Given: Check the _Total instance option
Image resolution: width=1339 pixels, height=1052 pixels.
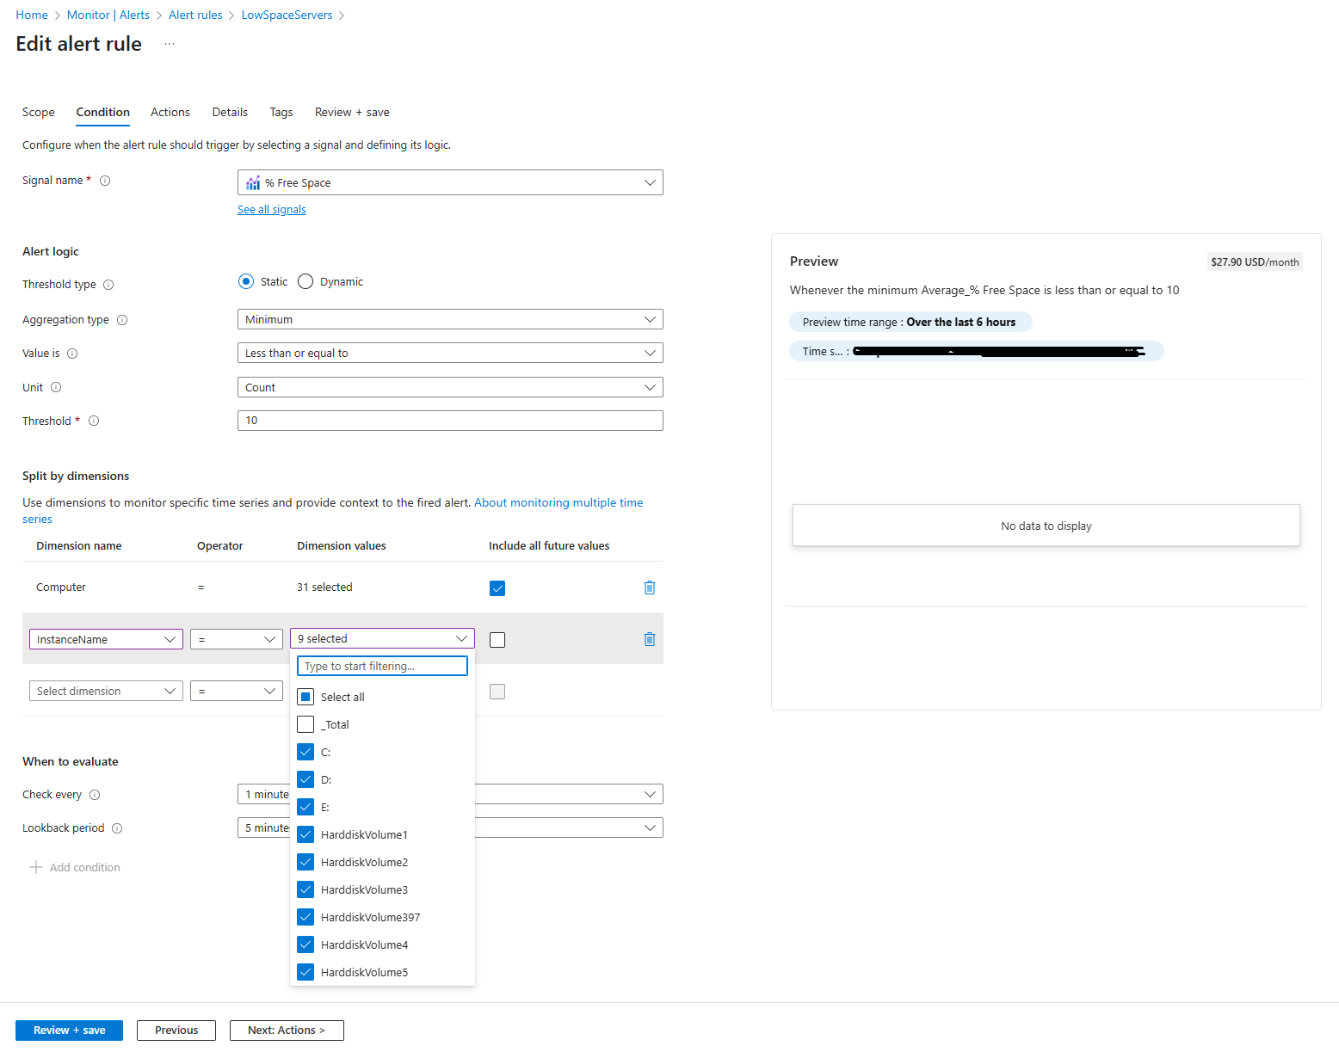Looking at the screenshot, I should pyautogui.click(x=305, y=724).
